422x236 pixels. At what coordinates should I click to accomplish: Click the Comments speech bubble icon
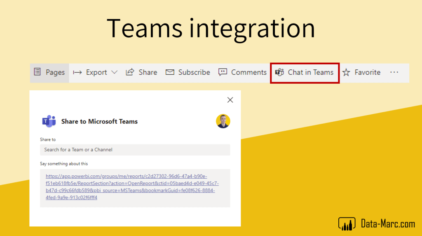pyautogui.click(x=223, y=72)
